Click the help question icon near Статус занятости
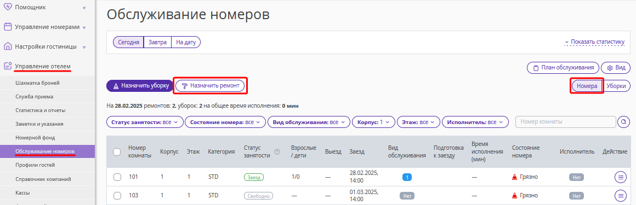 tap(277, 152)
